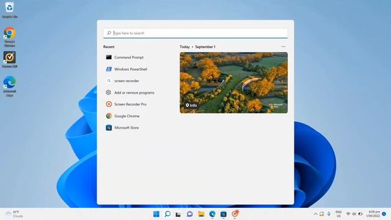
Task: Open the blue notification count badge
Action: (x=384, y=214)
